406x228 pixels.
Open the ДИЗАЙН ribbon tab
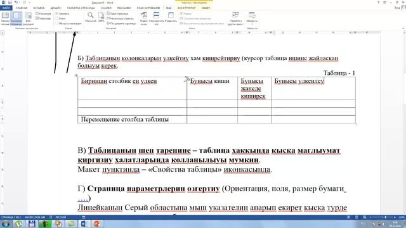[x=56, y=8]
